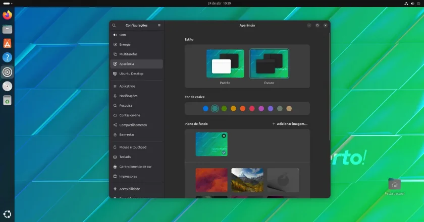Go to Teclado settings
Image resolution: width=424 pixels, height=222 pixels.
pyautogui.click(x=137, y=157)
